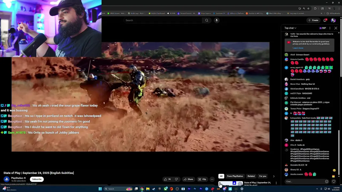This screenshot has height=192, width=342.
Task: Select the For you chip
Action: click(263, 176)
